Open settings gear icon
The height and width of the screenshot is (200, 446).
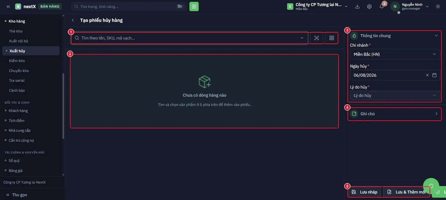[x=369, y=6]
